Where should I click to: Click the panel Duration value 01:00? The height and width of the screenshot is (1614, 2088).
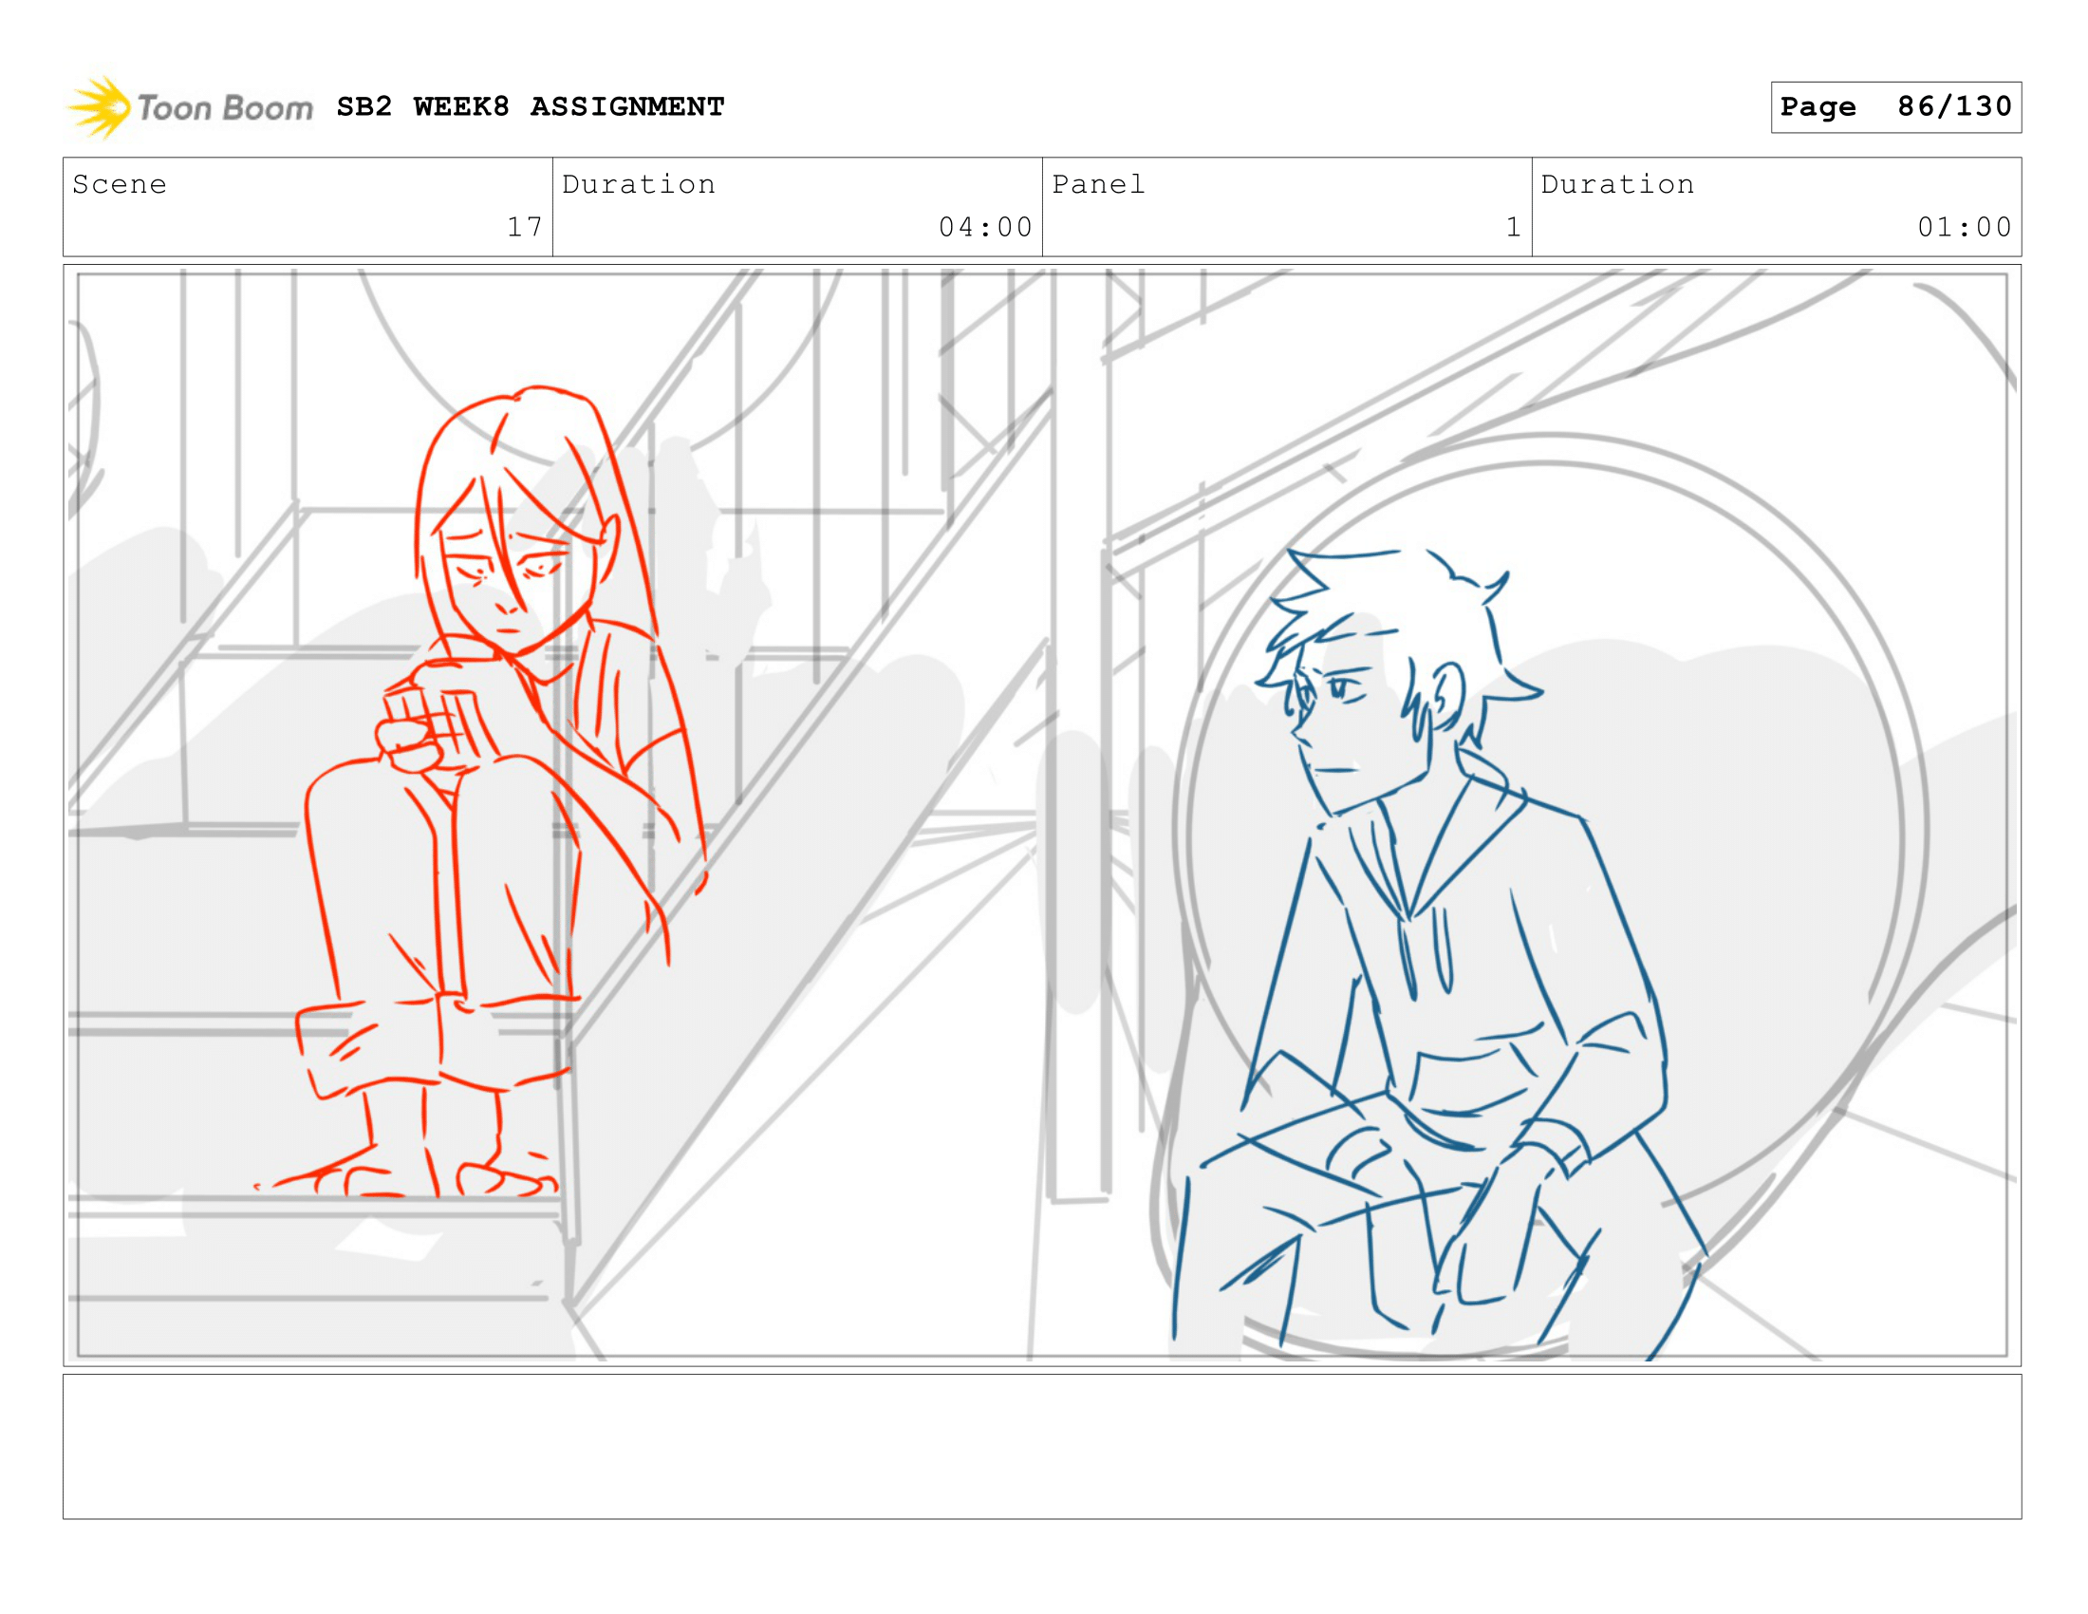[1964, 228]
